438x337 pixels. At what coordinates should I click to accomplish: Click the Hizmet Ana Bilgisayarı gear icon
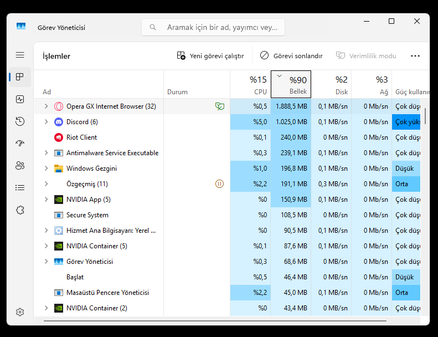(59, 231)
